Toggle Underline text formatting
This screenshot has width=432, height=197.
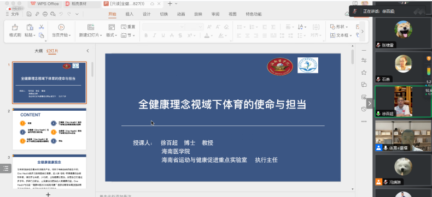(x=163, y=35)
